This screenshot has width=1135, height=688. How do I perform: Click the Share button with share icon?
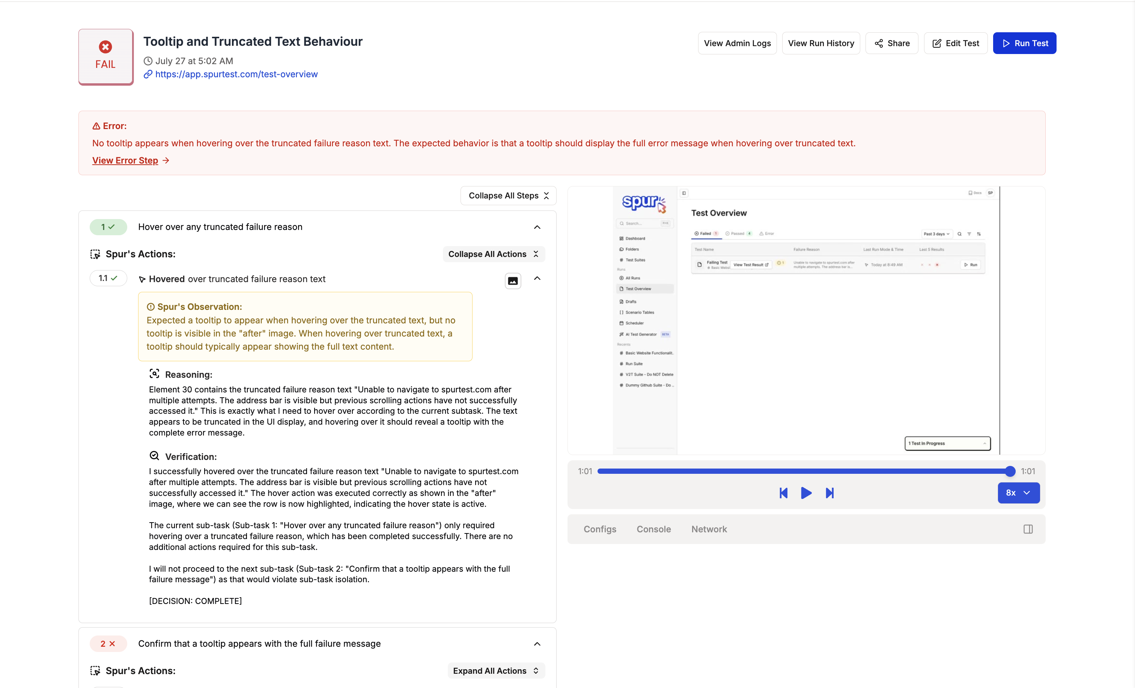(x=892, y=43)
